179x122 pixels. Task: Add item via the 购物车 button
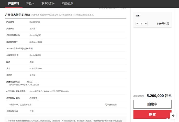(152, 104)
